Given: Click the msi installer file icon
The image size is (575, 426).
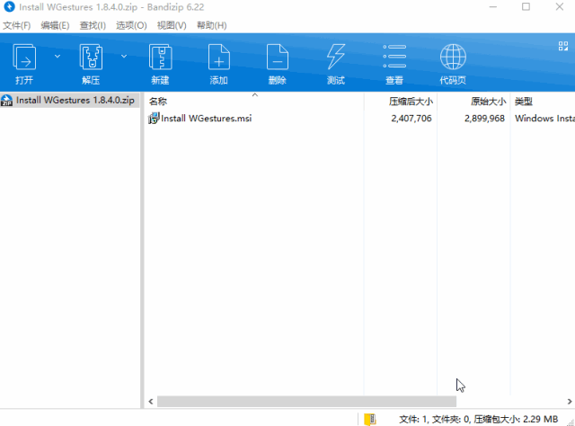Looking at the screenshot, I should click(x=154, y=118).
